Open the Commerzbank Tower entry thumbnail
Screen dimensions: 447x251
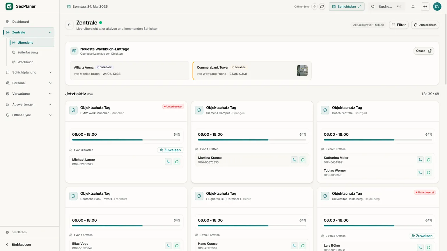pyautogui.click(x=302, y=71)
